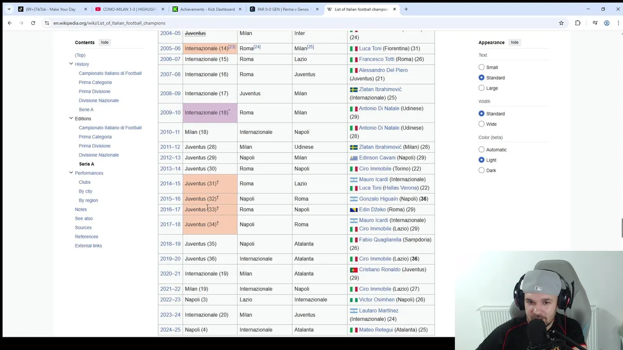The image size is (623, 350).
Task: Close the Parma v Genoa tab
Action: [x=317, y=9]
